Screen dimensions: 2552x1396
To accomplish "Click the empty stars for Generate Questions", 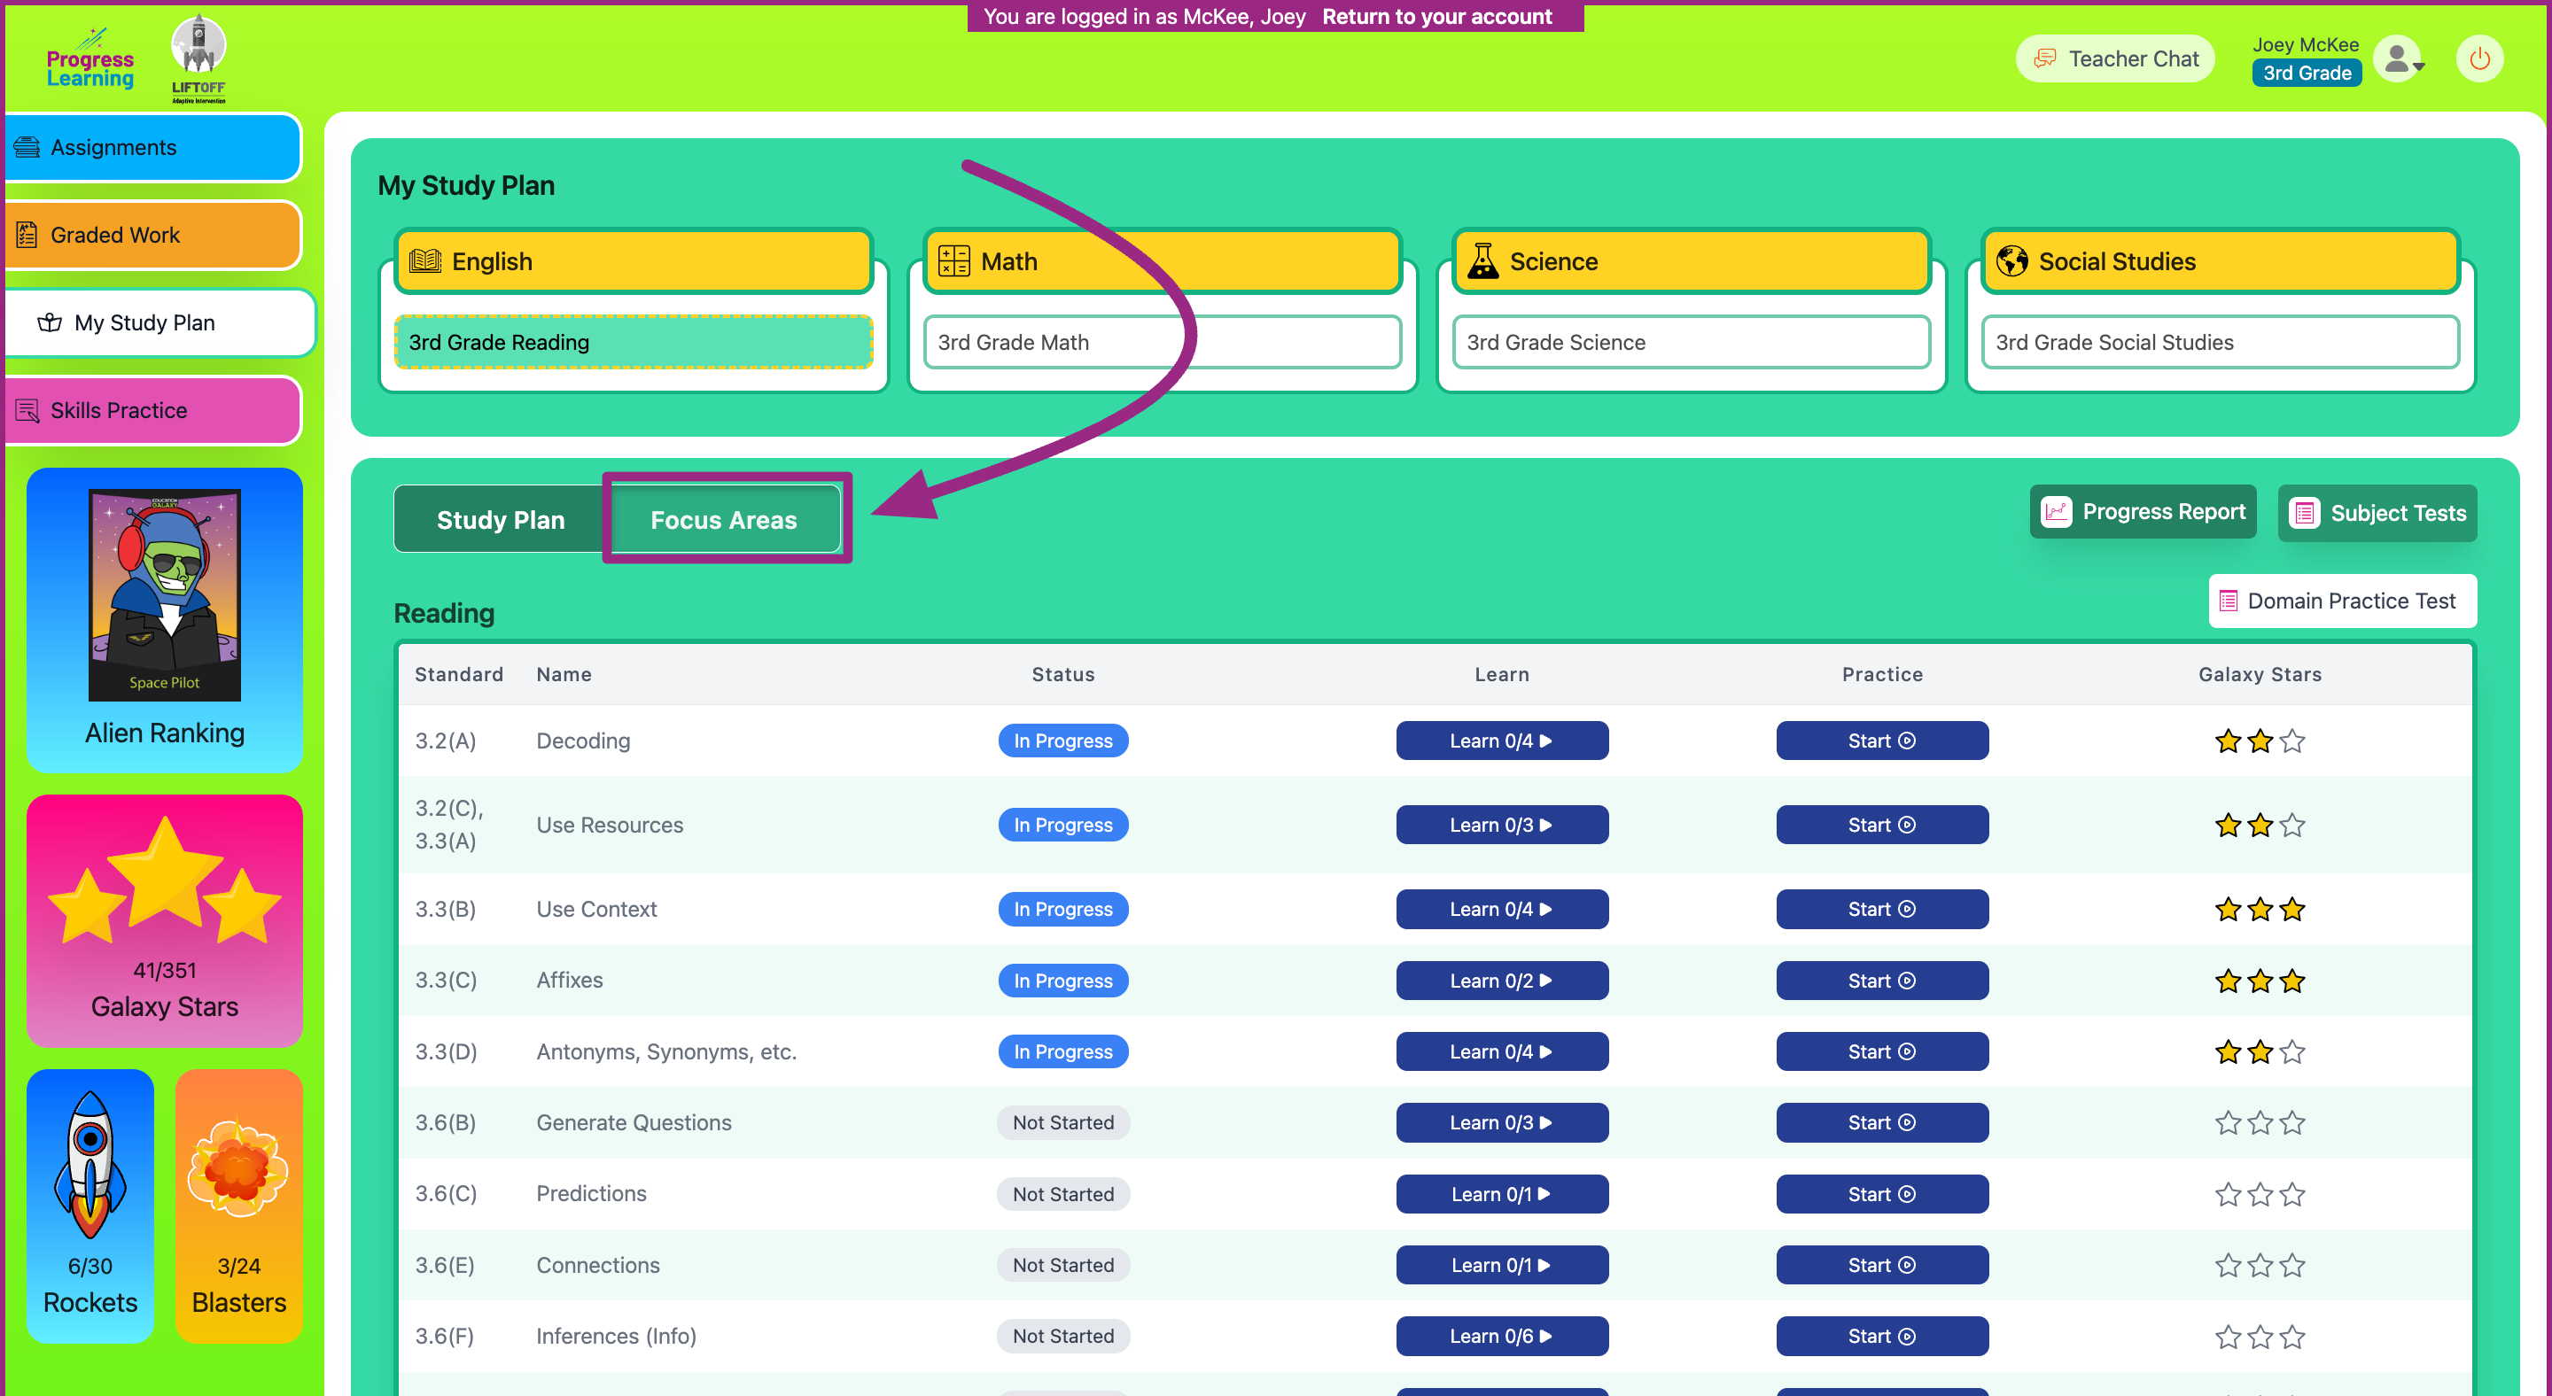I will point(2260,1124).
